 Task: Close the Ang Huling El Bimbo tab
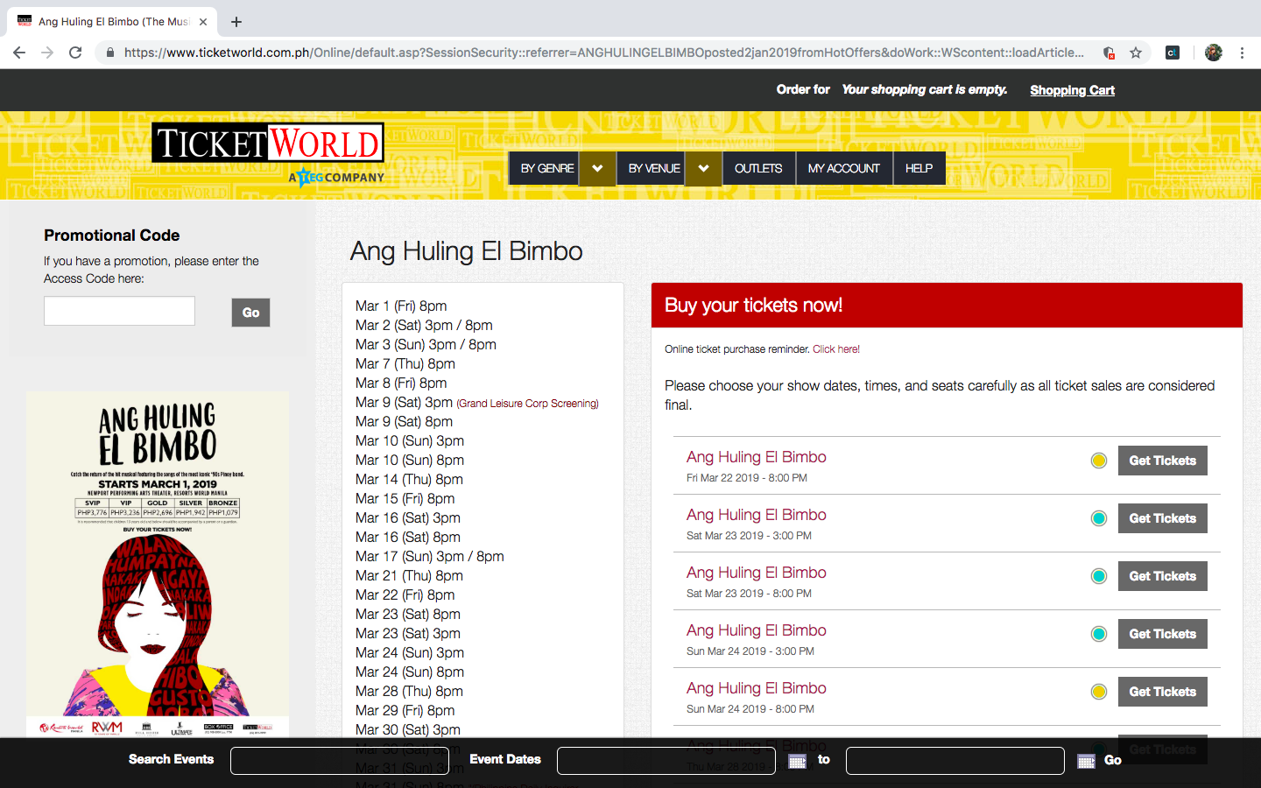click(203, 22)
